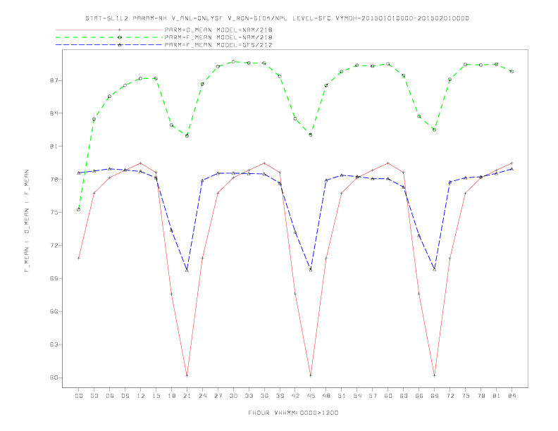Click the blue dashed line sample in legend
Screen dimensions: 558x431
(x=109, y=45)
